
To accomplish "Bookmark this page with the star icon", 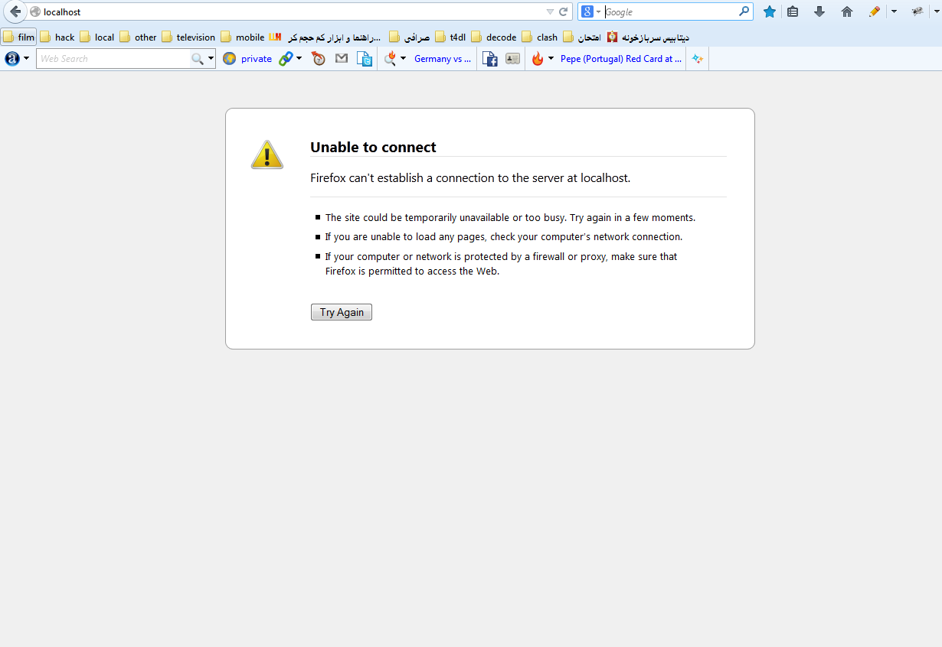I will pos(770,11).
